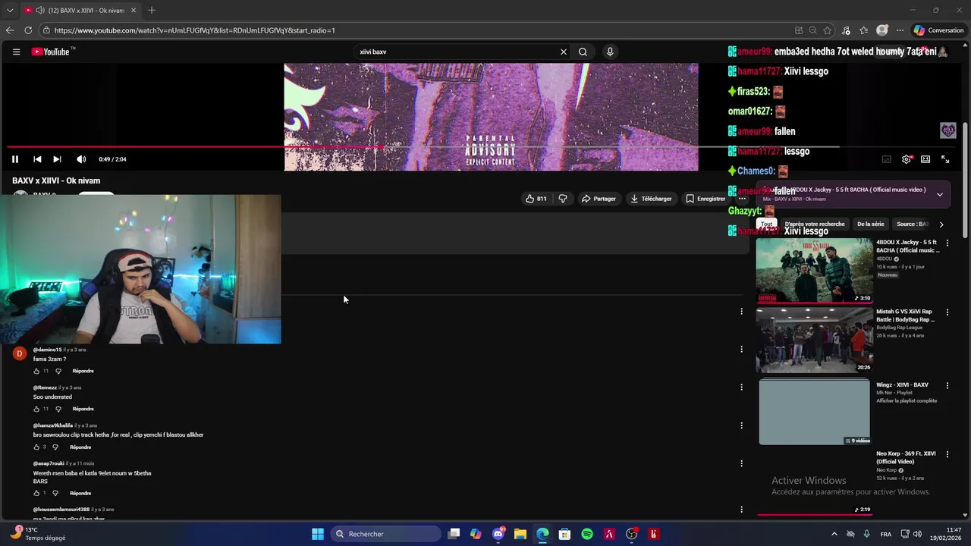Dislike the comment by @damino15
The image size is (971, 546).
[x=58, y=371]
